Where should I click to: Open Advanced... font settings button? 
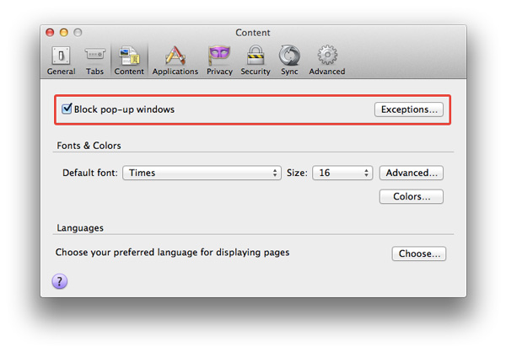coord(412,173)
